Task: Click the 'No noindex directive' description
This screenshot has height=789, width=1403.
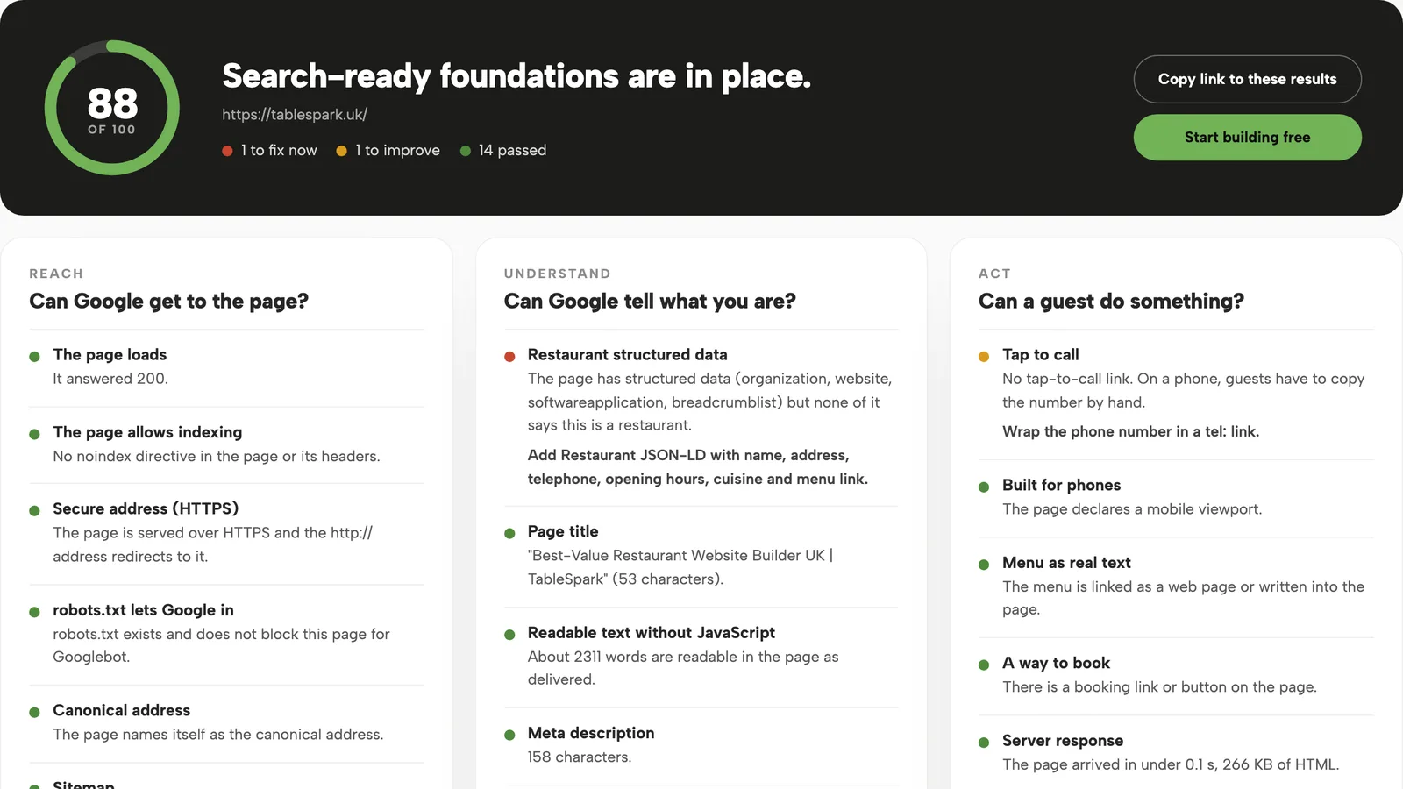Action: [x=216, y=456]
